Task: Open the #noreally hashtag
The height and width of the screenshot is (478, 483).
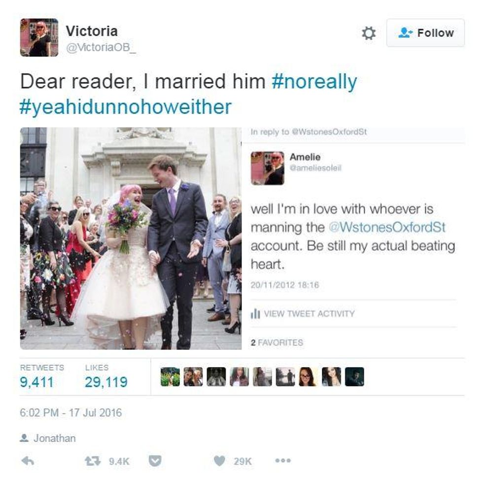Action: coord(314,82)
